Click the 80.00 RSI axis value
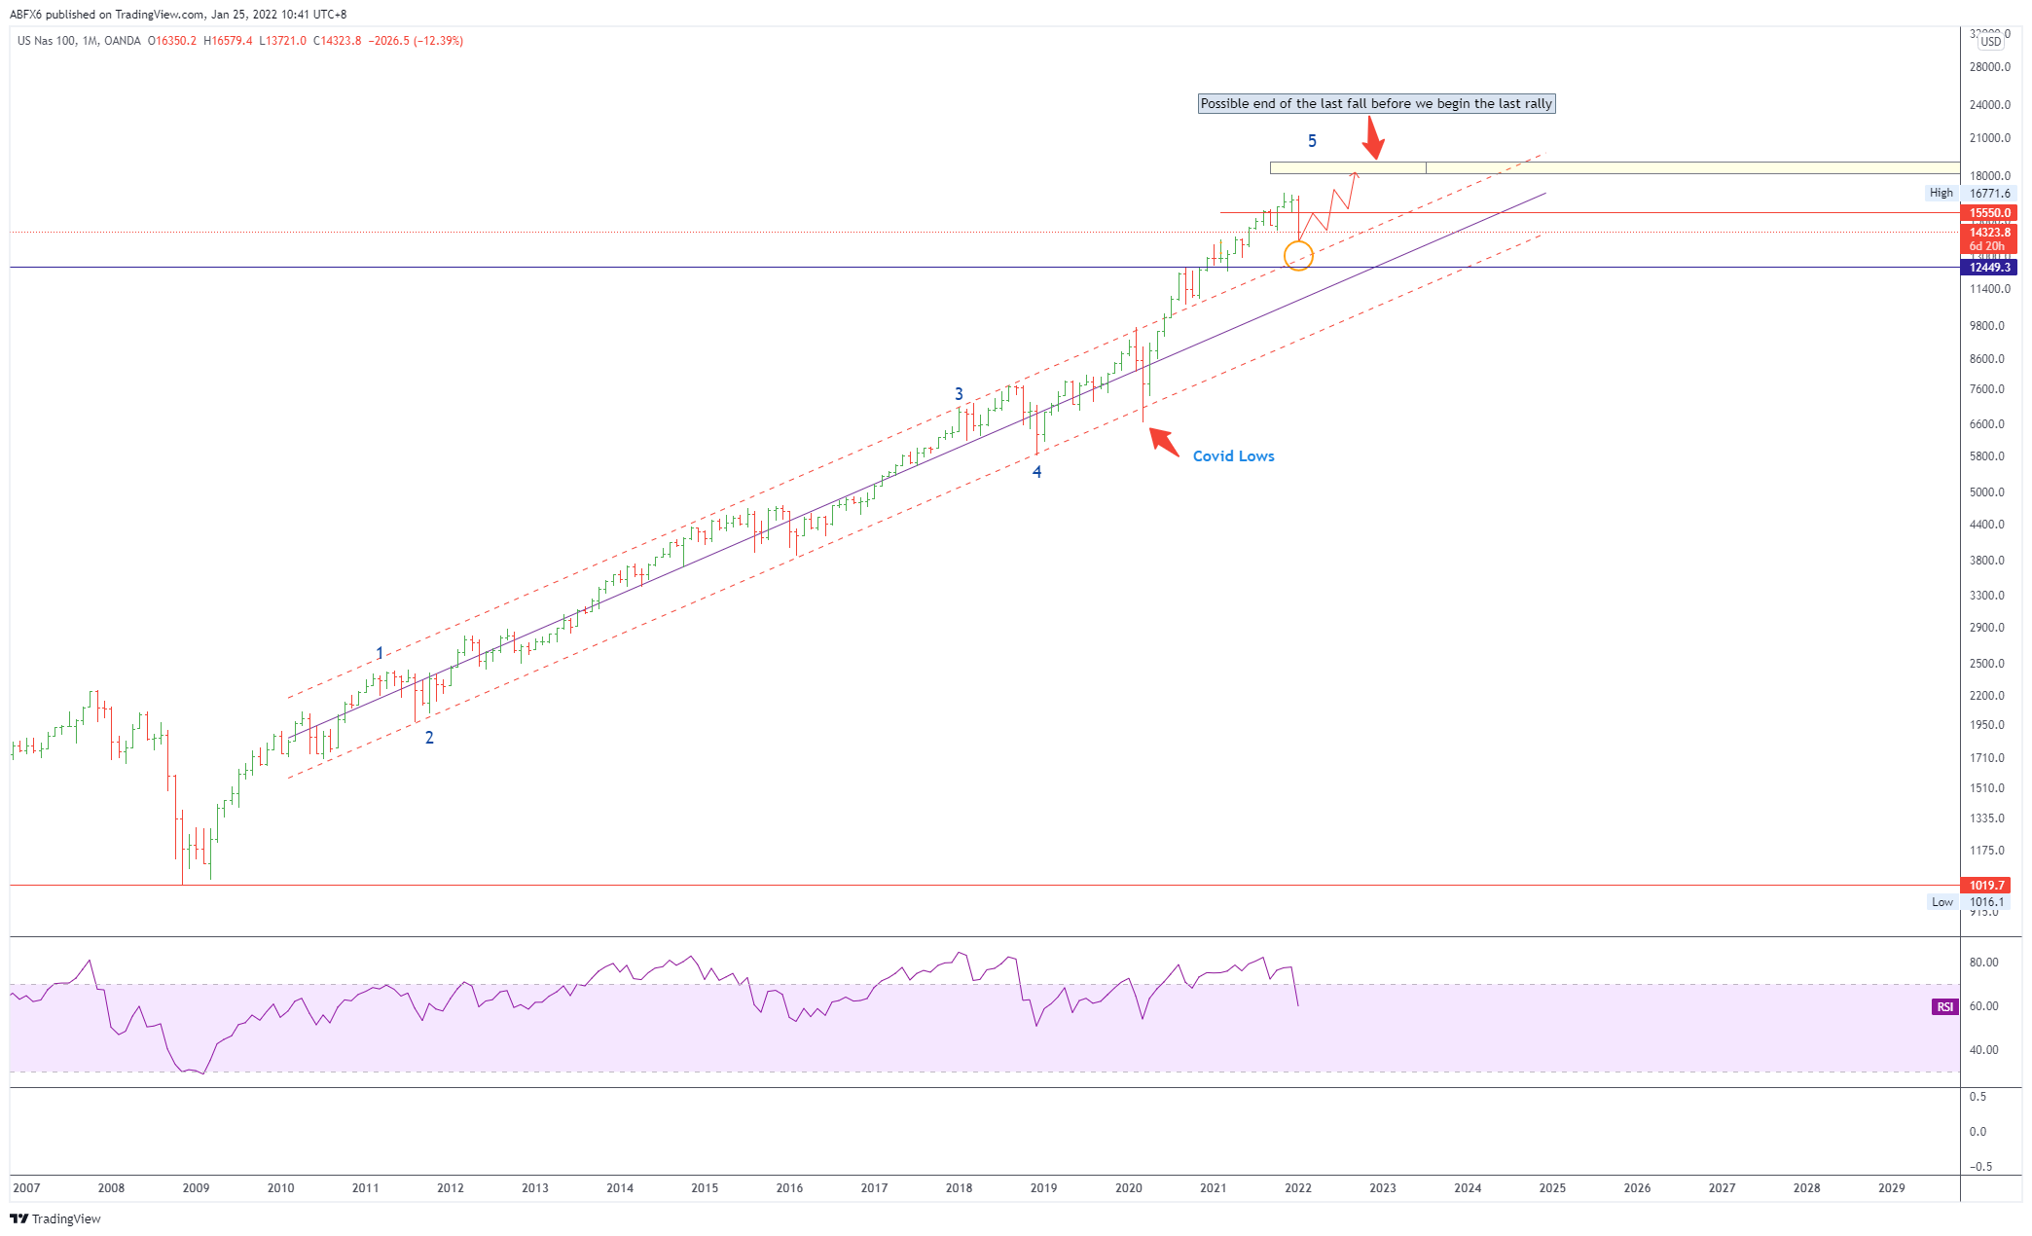Viewport: 2032px width, 1236px height. [x=1983, y=963]
